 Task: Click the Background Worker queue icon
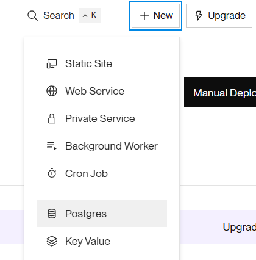52,146
